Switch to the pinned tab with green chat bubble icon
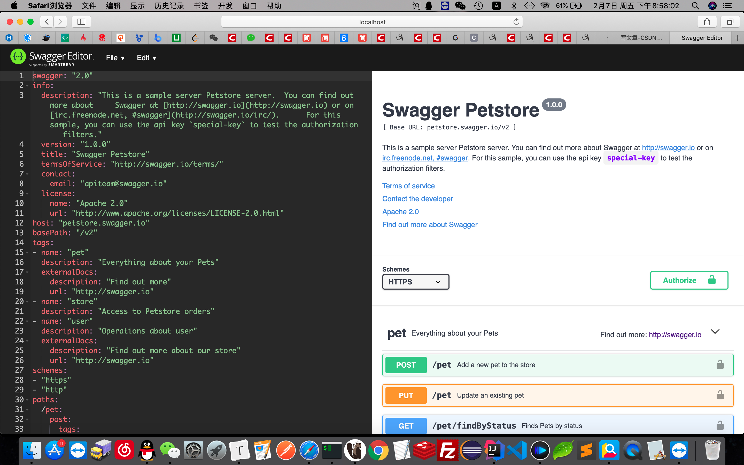Screen dimensions: 744x465 pos(251,38)
